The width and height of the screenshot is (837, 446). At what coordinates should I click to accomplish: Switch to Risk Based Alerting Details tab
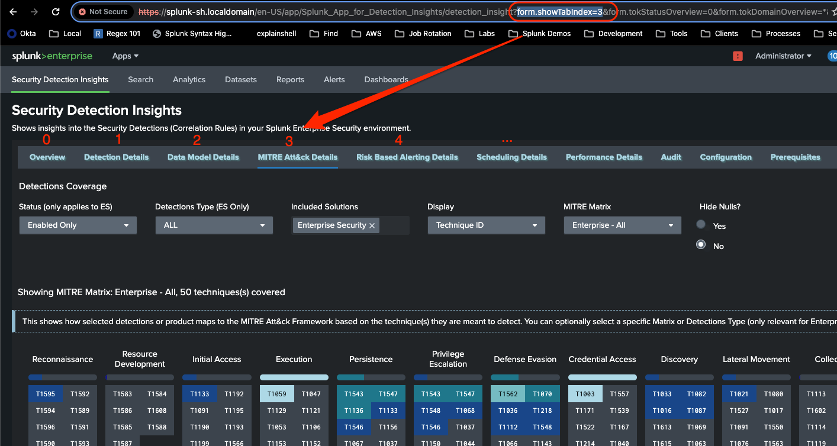coord(407,157)
